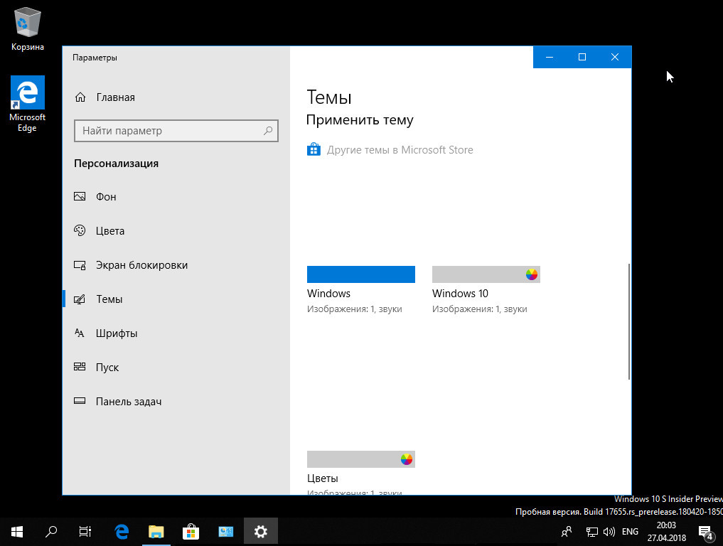Open Цвета palette icon in sidebar
Screen dimensions: 723x546
tap(80, 230)
